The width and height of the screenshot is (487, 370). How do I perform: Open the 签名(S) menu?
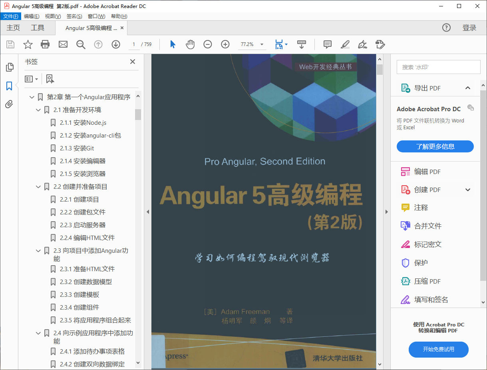[x=74, y=16]
